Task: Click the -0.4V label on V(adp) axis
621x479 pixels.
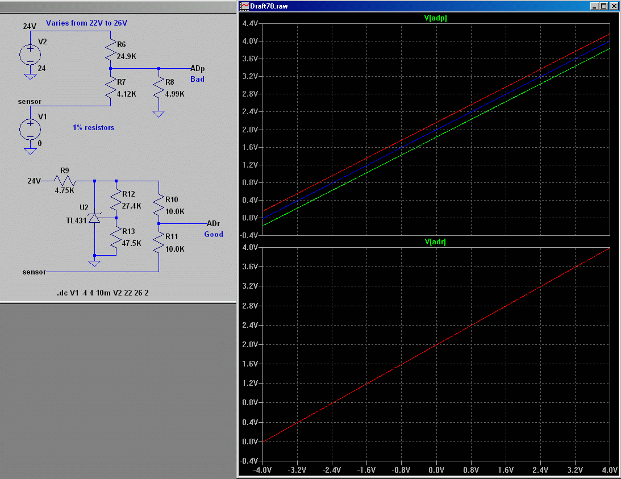Action: coord(249,235)
